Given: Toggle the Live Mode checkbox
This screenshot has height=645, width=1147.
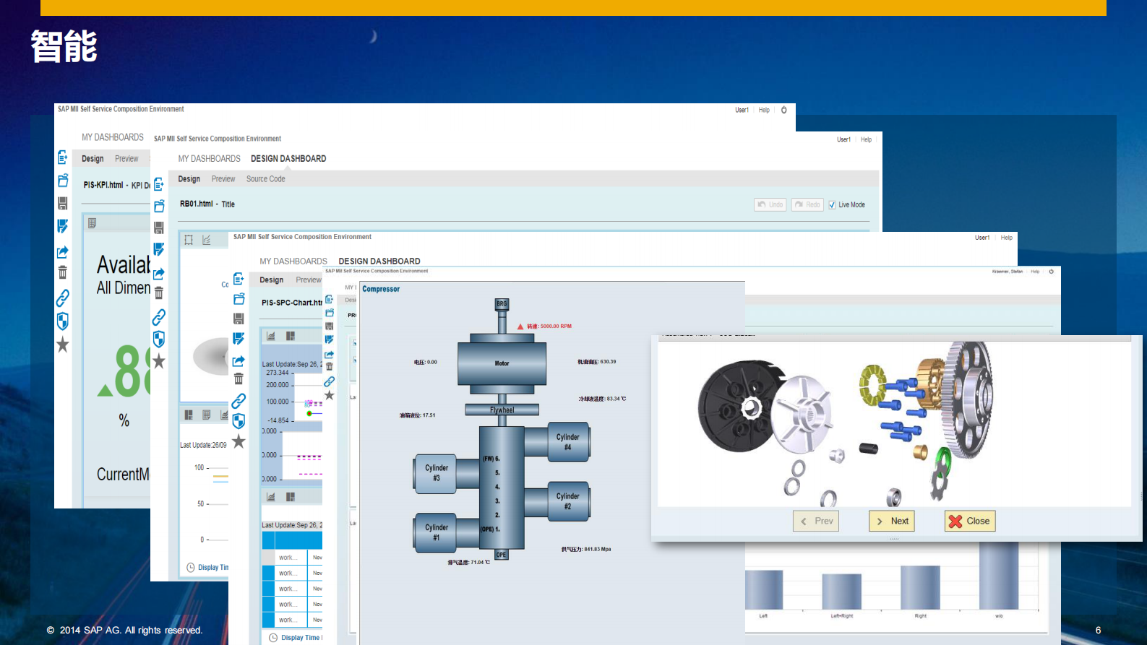Looking at the screenshot, I should click(832, 205).
